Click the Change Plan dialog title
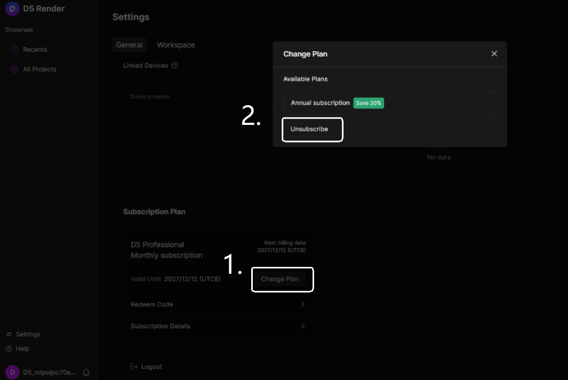The image size is (568, 380). coord(306,54)
